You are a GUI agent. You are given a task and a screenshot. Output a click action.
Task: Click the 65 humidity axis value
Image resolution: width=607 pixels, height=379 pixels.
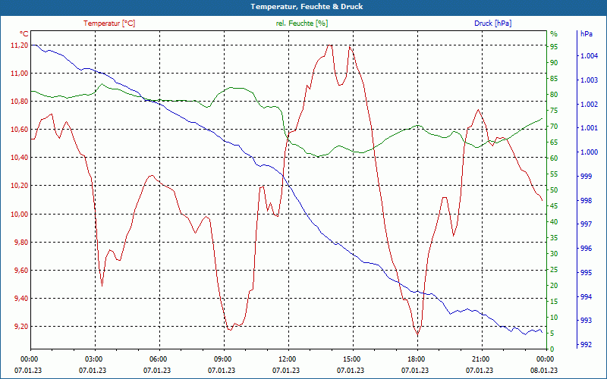[554, 143]
